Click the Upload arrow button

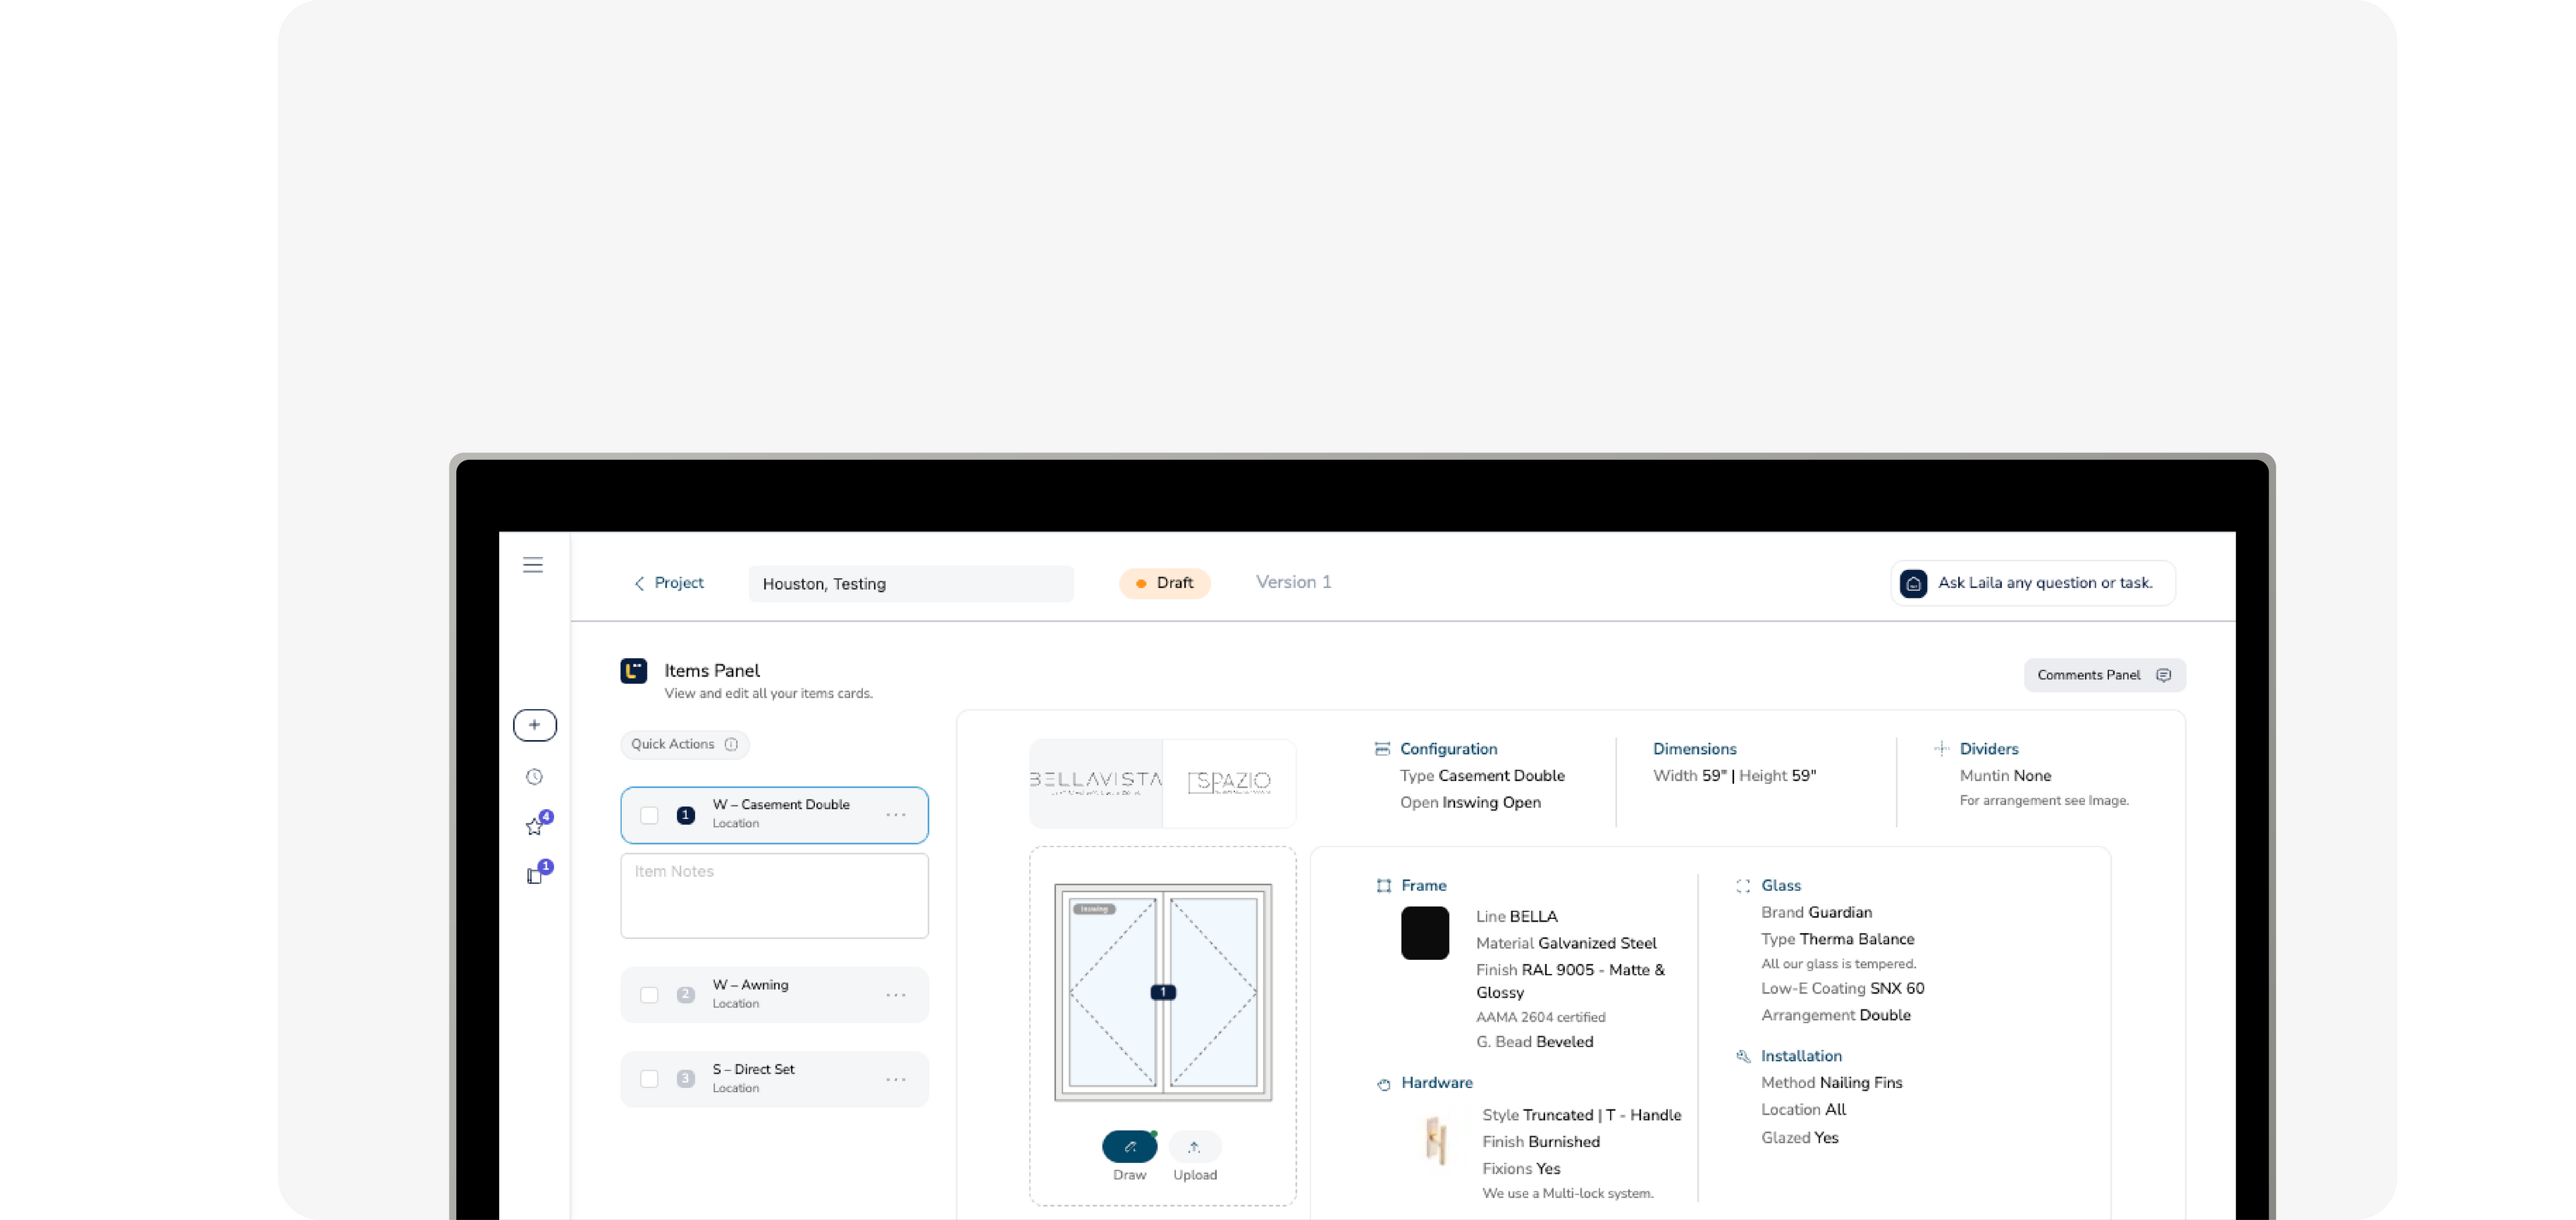tap(1194, 1146)
